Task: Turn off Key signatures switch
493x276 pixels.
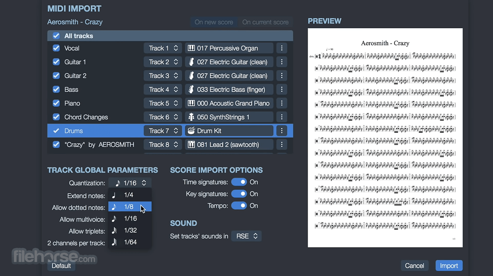Action: click(239, 194)
